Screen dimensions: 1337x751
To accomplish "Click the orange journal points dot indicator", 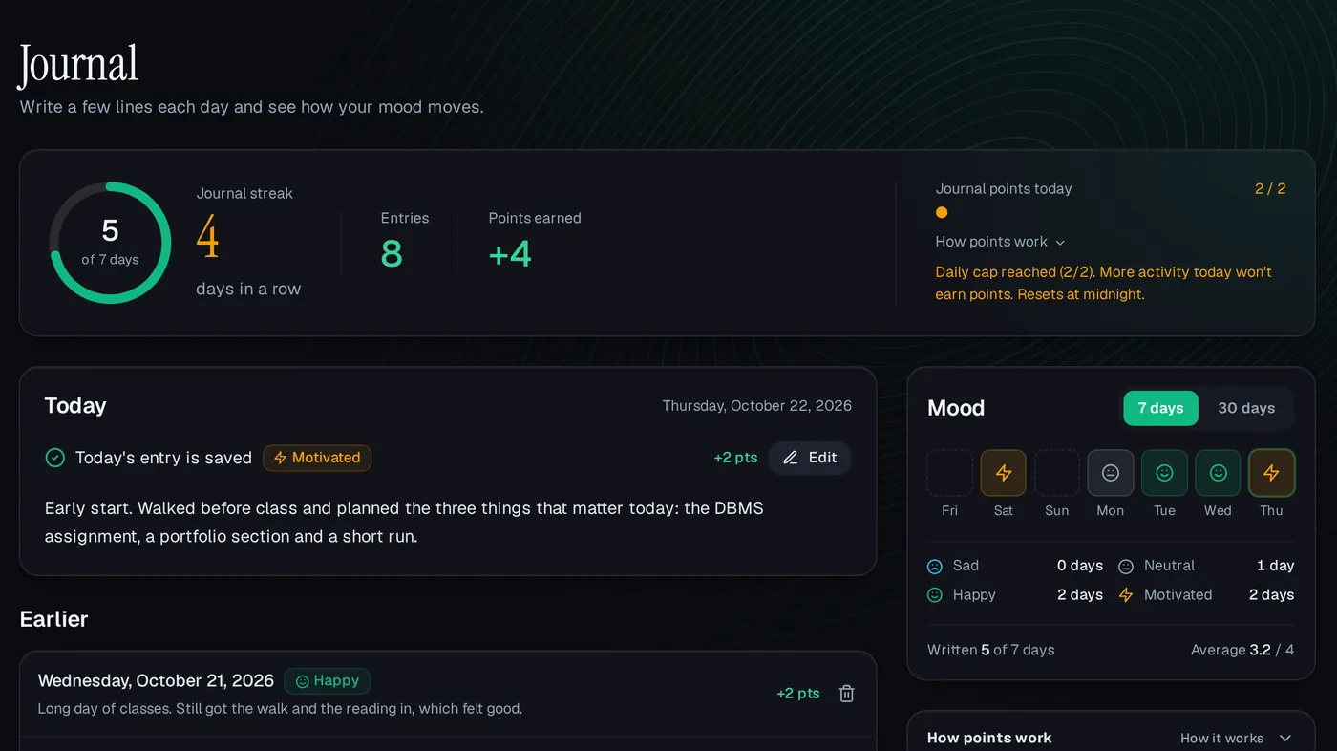I will [942, 212].
